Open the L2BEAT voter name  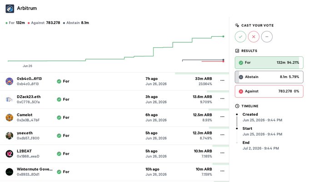(24, 151)
